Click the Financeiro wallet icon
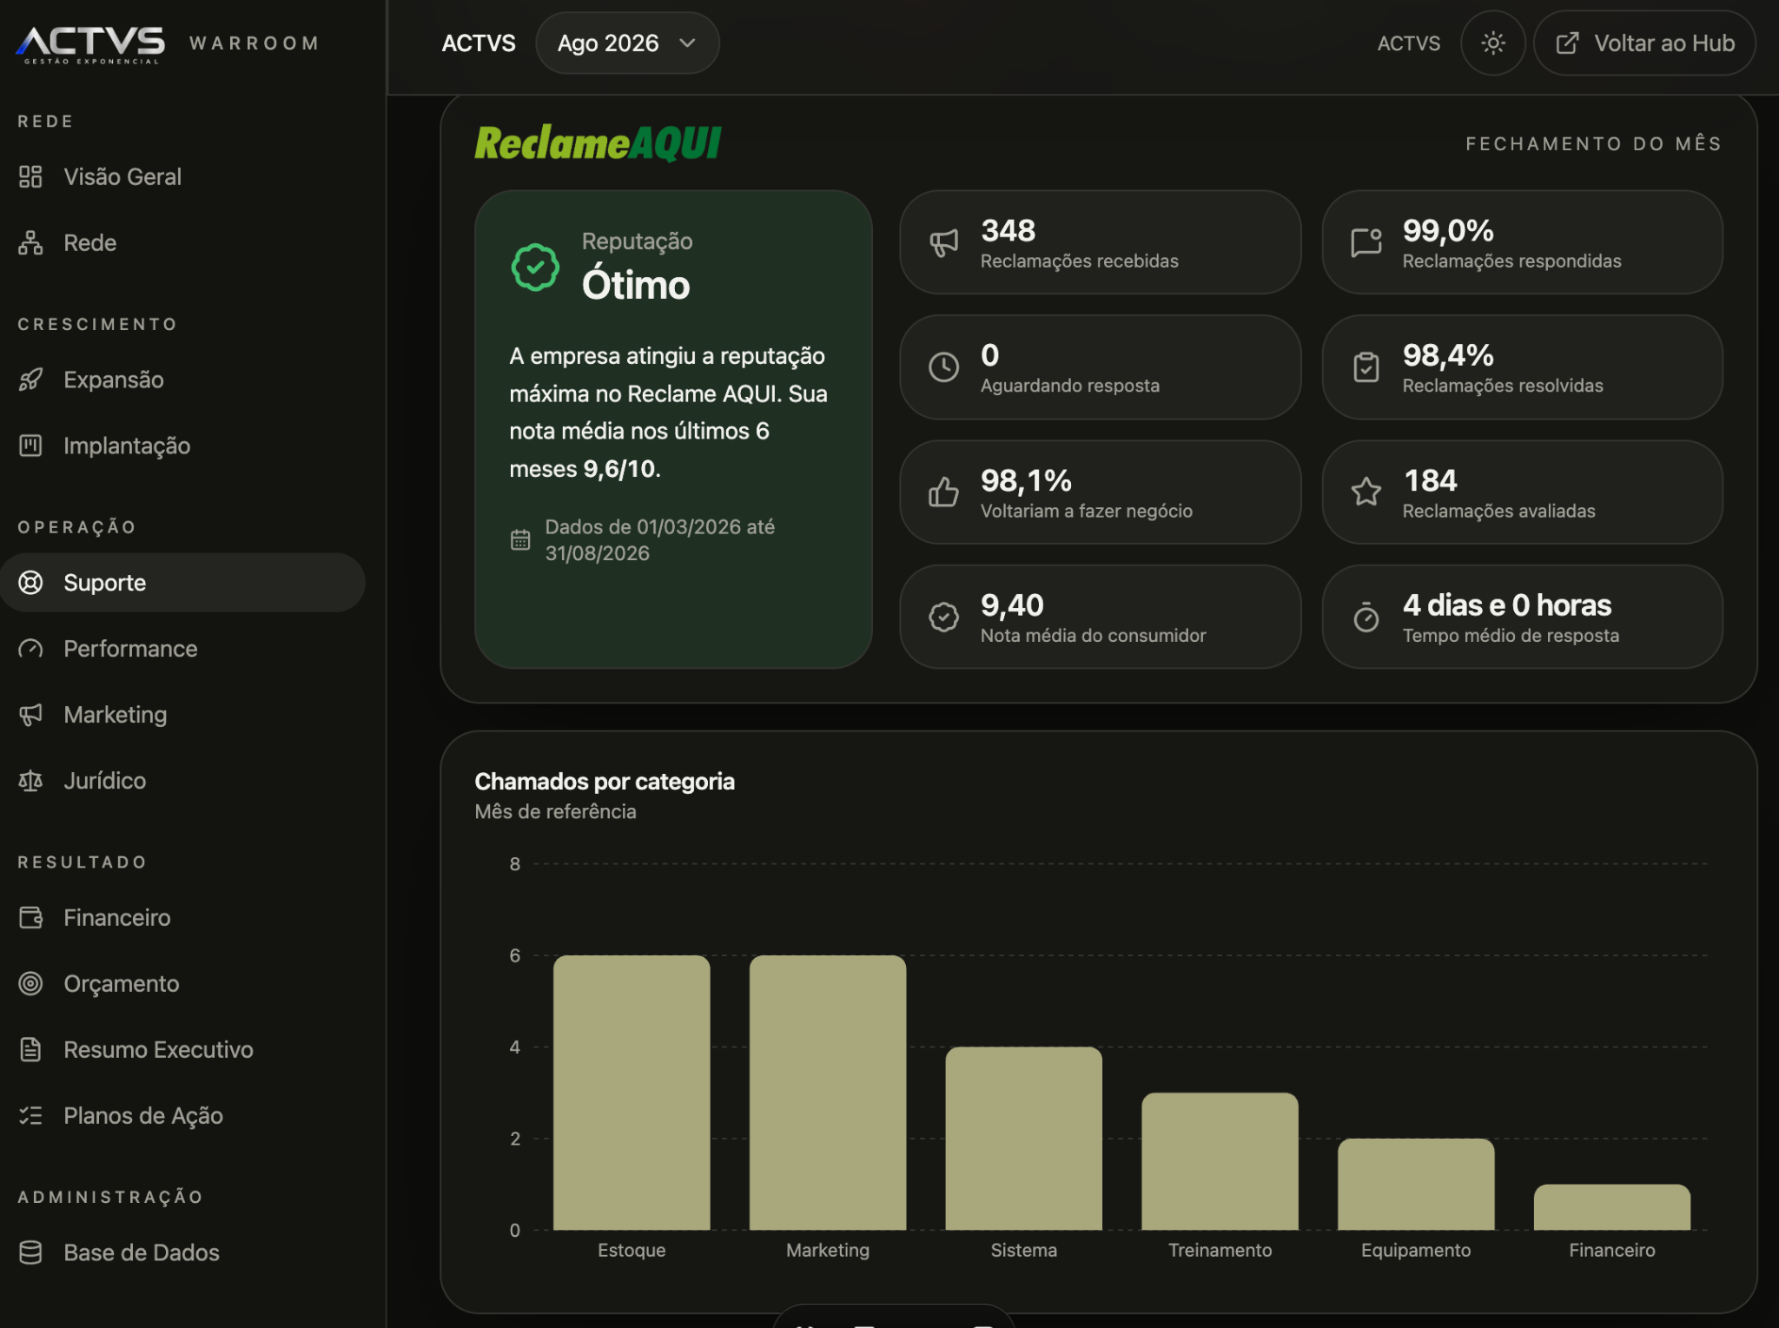Viewport: 1779px width, 1328px height. (30, 917)
